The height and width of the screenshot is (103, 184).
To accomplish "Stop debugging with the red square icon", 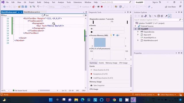I will point(102,7).
